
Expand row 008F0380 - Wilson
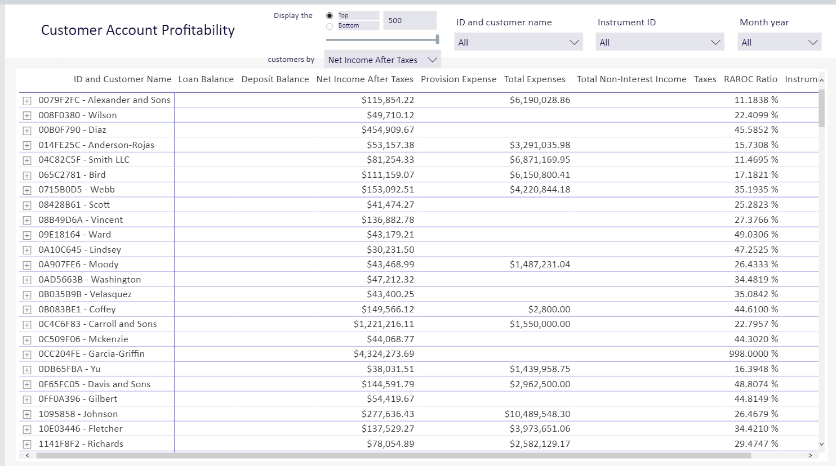pos(26,115)
